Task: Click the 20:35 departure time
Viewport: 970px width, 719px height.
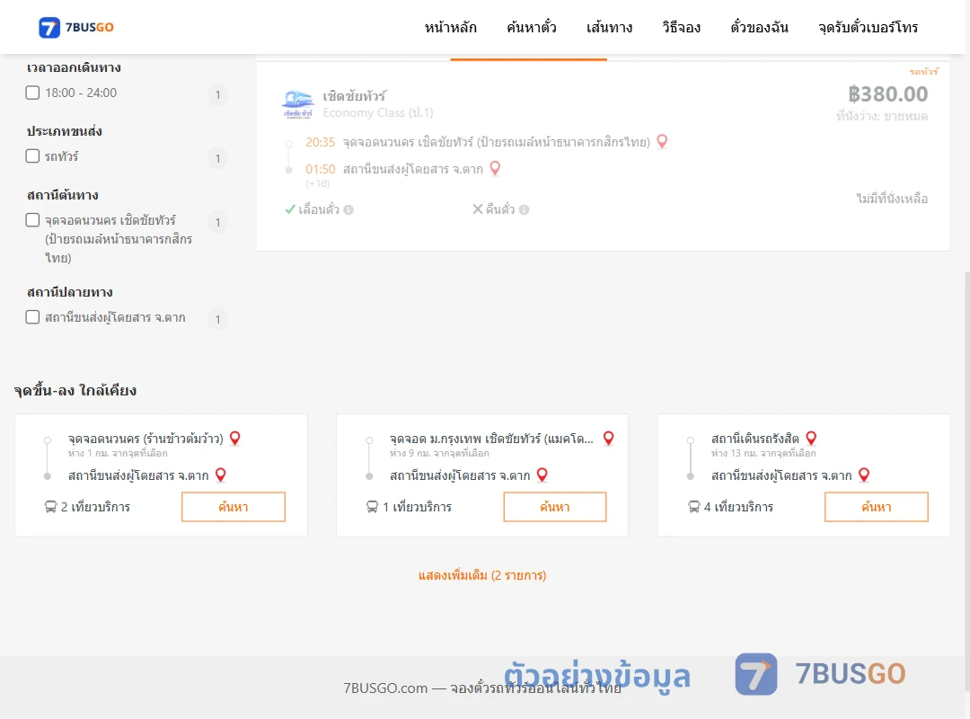Action: pos(321,142)
